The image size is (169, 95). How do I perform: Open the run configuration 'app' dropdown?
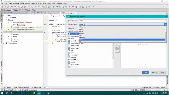click(48, 7)
